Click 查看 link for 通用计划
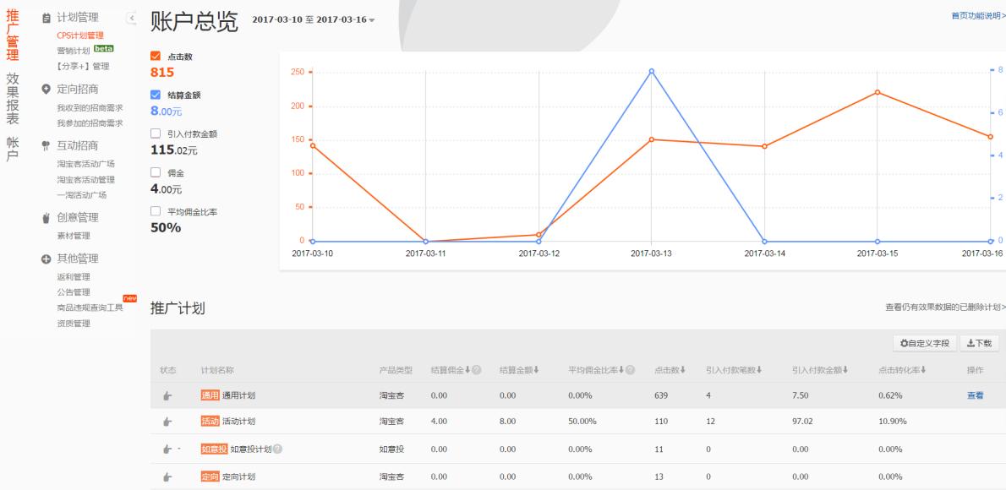This screenshot has height=490, width=1006. point(975,395)
